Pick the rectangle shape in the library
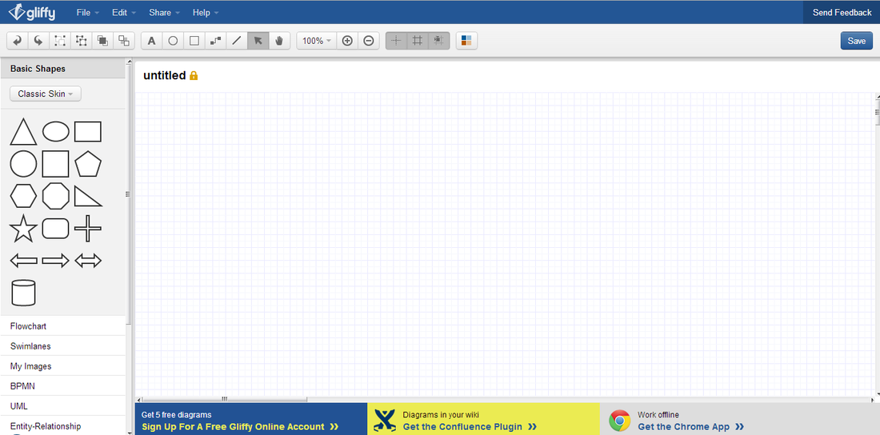This screenshot has width=880, height=435. coord(88,131)
